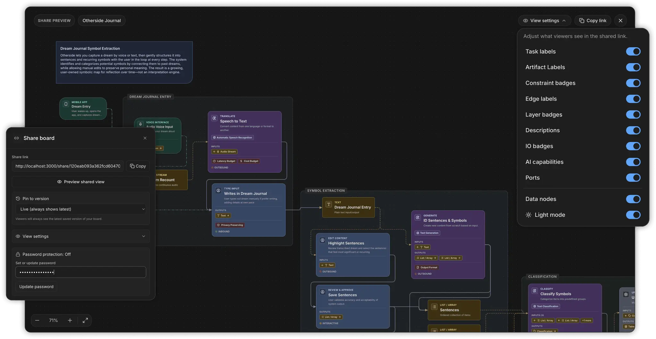
Task: Click the Sentences list icon
Action: [434, 307]
